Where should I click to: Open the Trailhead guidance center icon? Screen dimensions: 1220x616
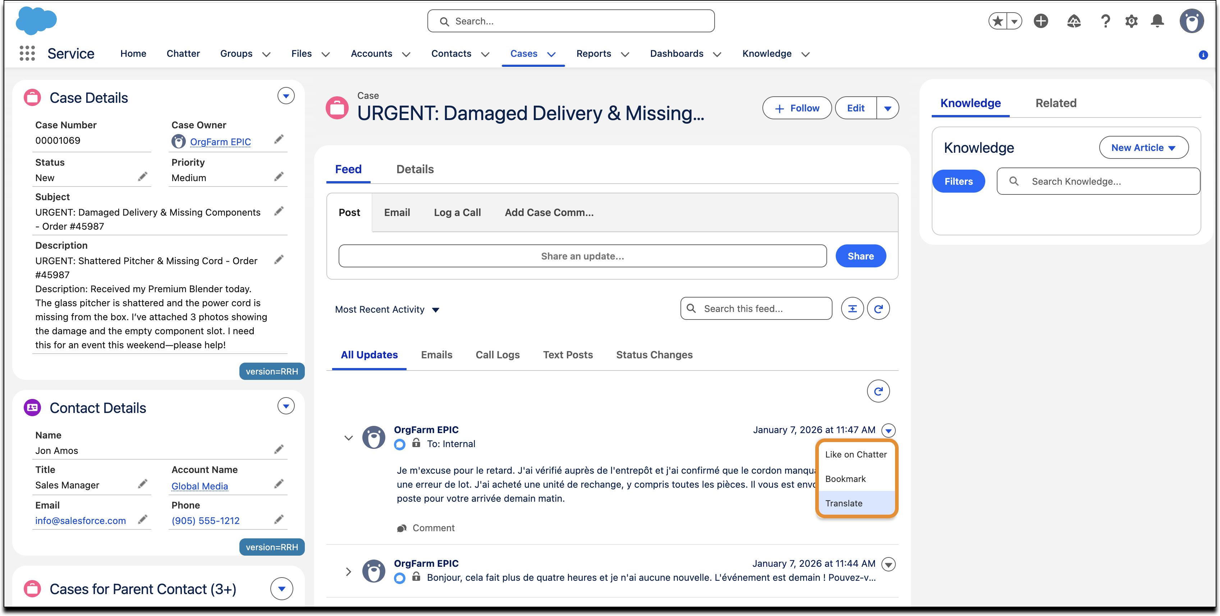click(1074, 21)
